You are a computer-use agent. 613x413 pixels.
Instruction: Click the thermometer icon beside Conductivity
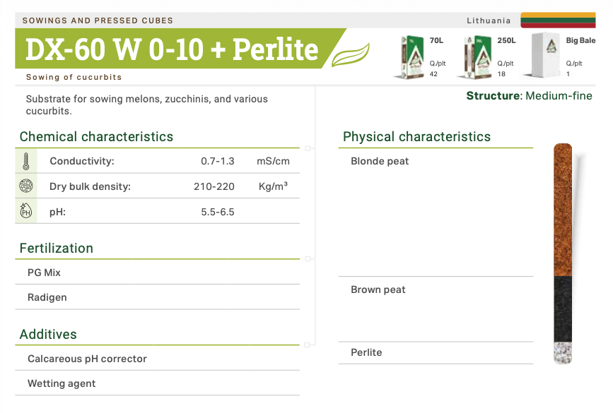point(26,161)
